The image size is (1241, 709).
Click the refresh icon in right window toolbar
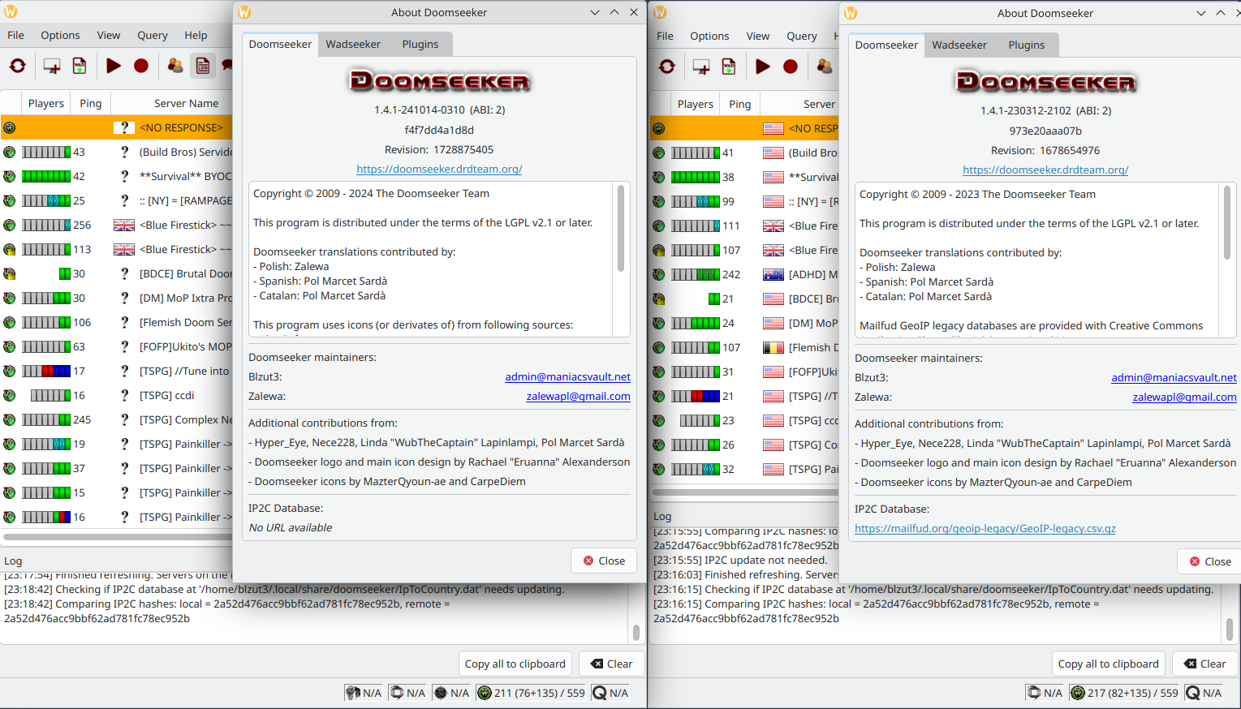667,67
